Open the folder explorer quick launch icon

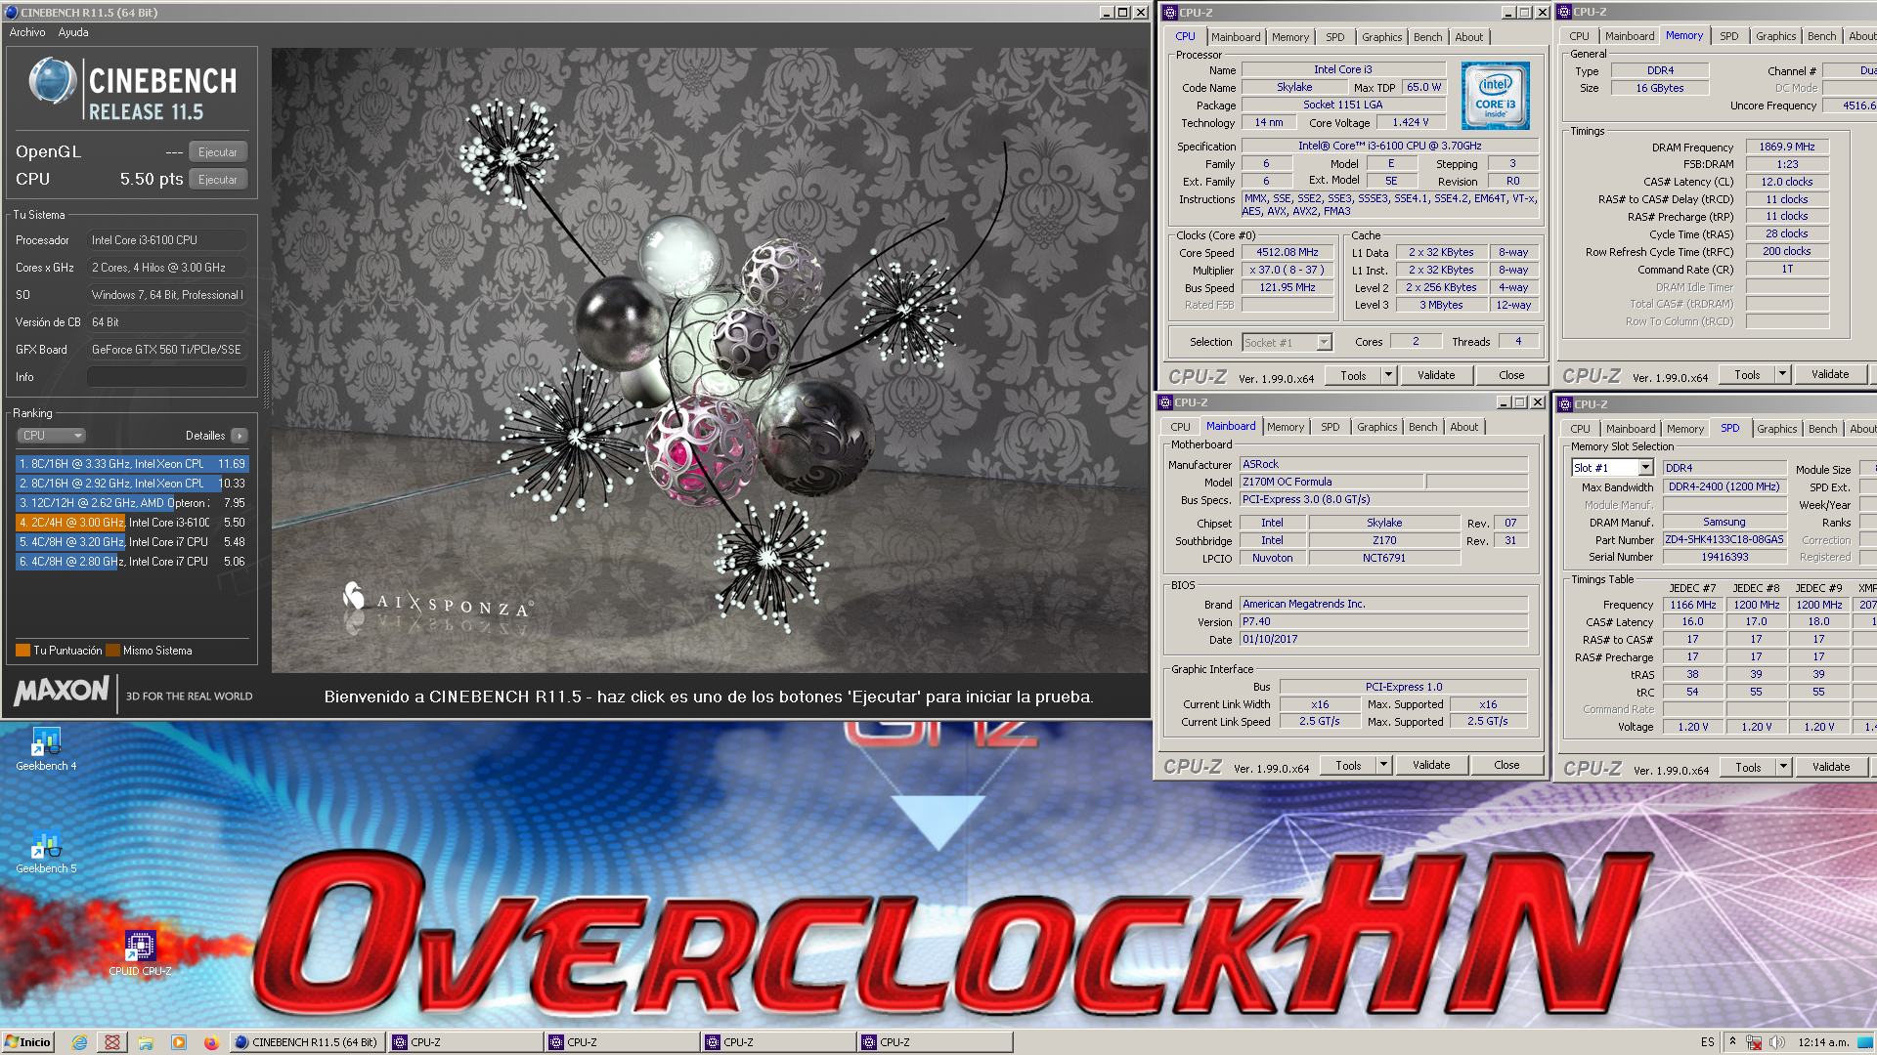146,1042
